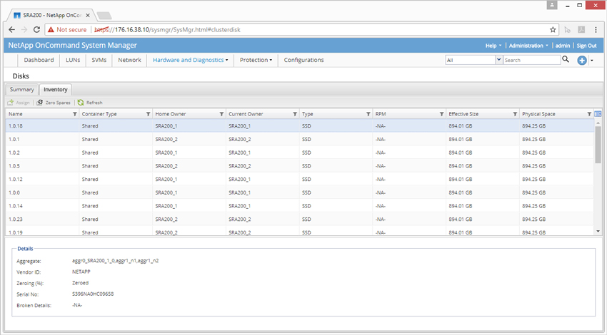
Task: Select disk row 1.0.0
Action: 300,192
